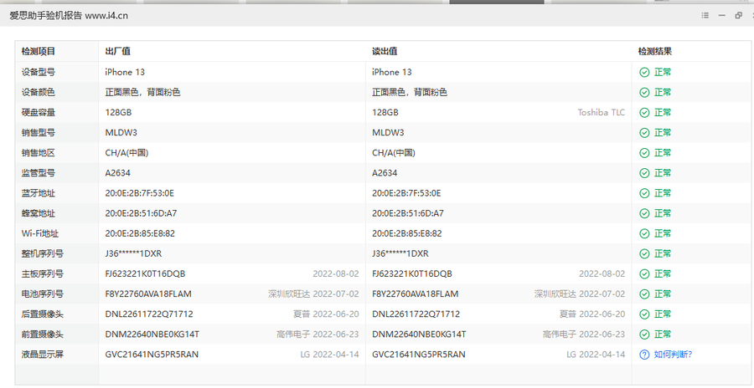The height and width of the screenshot is (388, 754).
Task: Select the 销售地区 row label
Action: 38,153
